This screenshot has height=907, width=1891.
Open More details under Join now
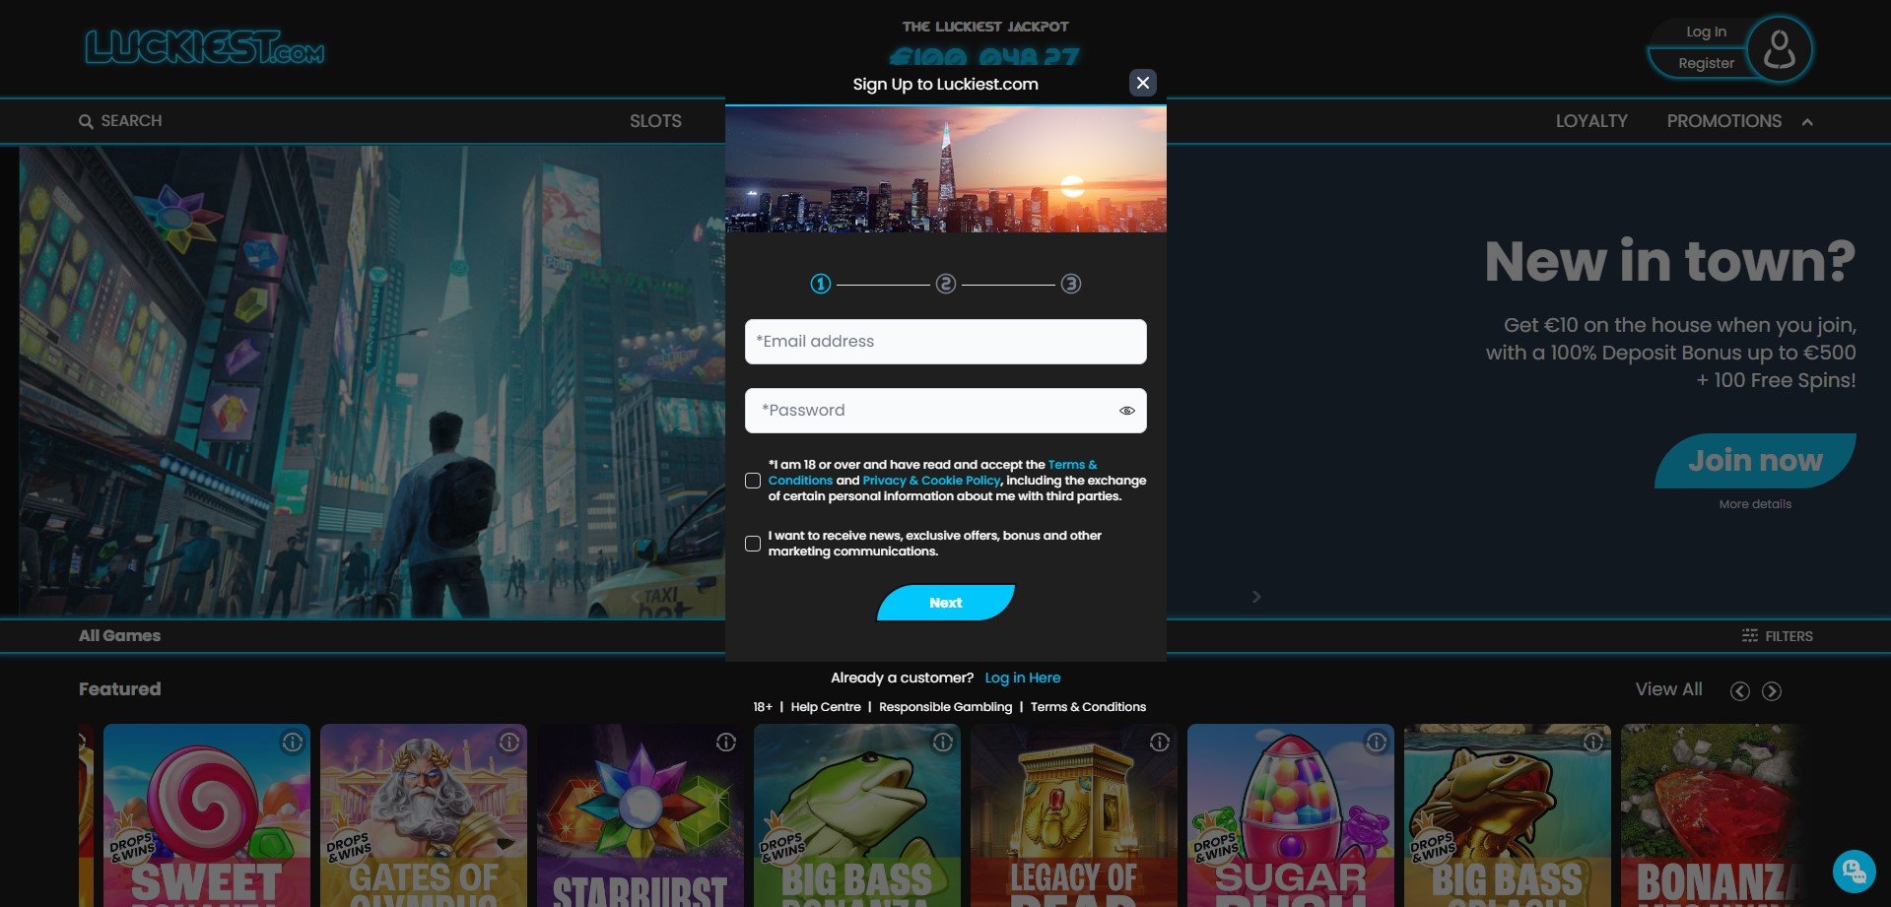click(1755, 504)
